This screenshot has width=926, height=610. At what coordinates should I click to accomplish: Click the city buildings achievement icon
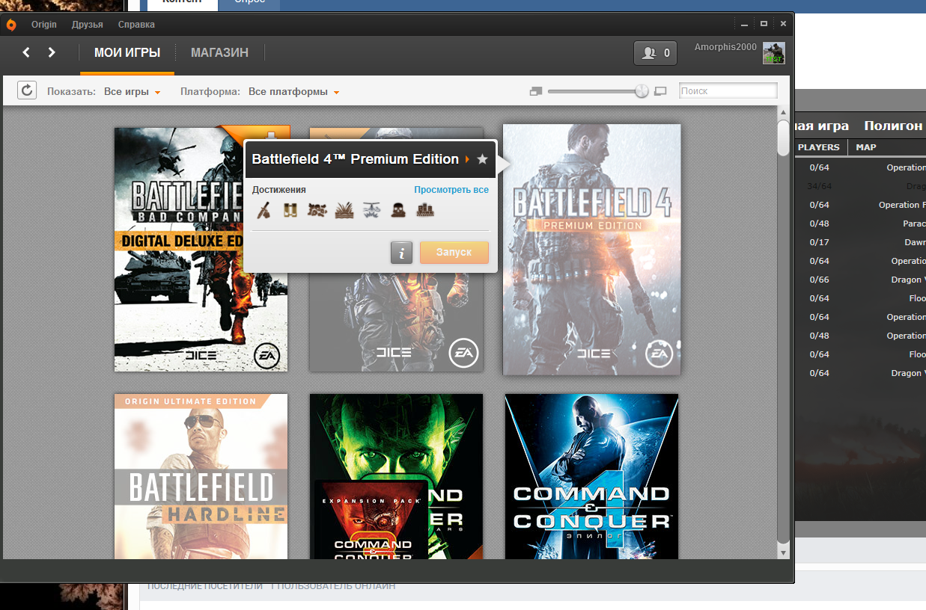[x=425, y=210]
